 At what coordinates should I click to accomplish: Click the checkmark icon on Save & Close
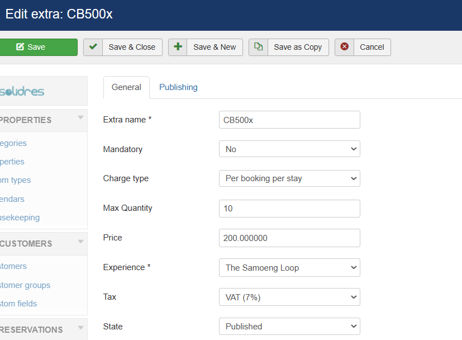[x=93, y=47]
